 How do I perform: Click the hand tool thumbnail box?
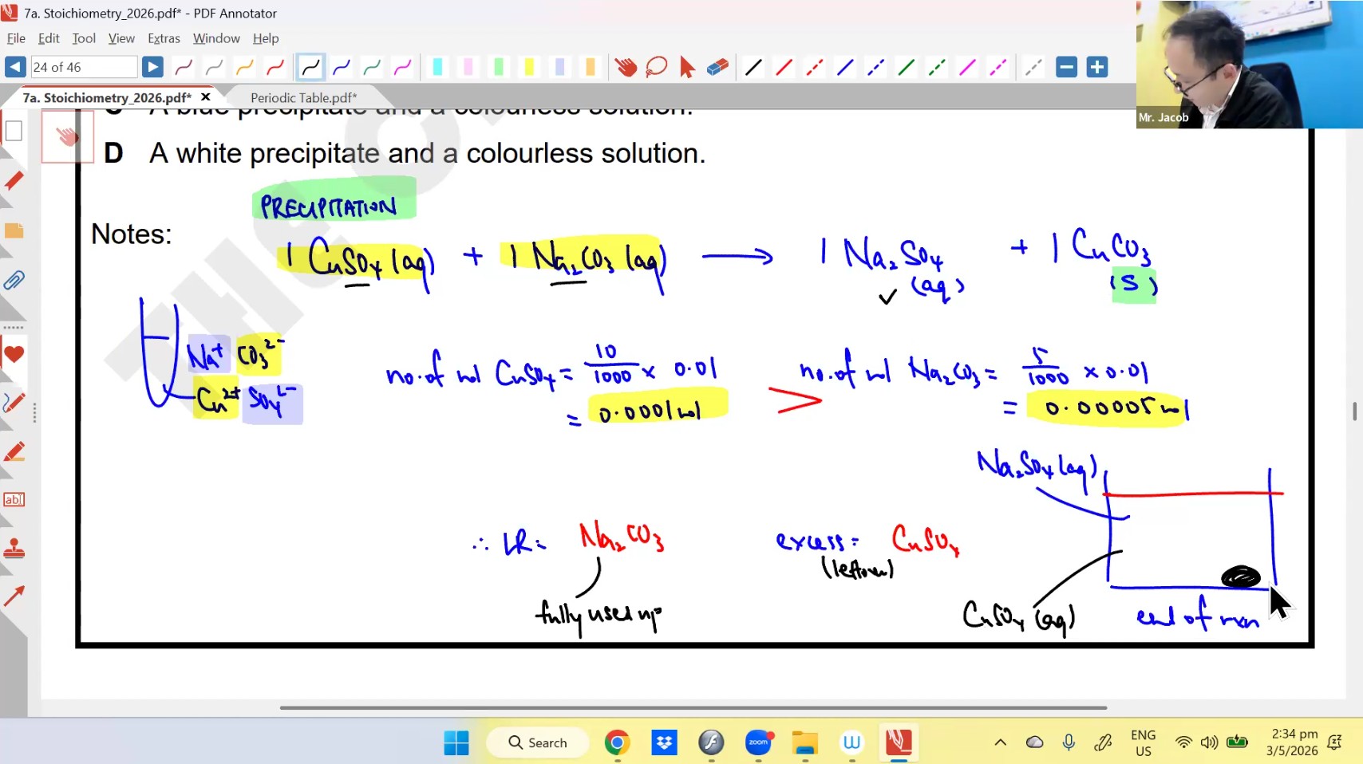click(68, 136)
